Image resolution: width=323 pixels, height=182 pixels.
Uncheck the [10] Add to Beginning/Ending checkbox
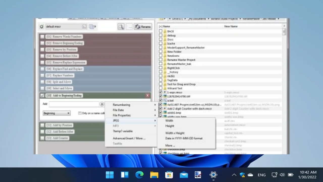(x=42, y=95)
